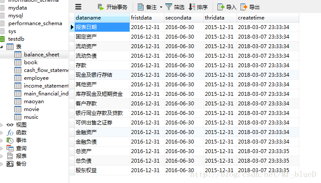Expand the 报表 reports tree node
Screen dimensions: 321x183
(2, 156)
